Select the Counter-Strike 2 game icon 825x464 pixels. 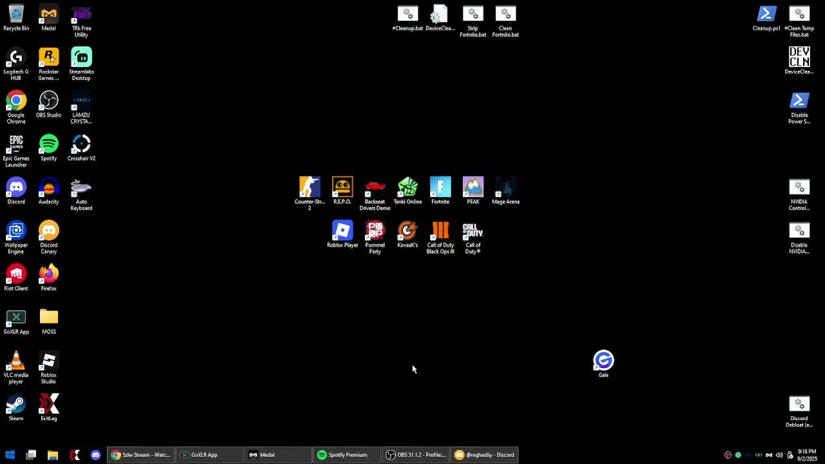309,194
